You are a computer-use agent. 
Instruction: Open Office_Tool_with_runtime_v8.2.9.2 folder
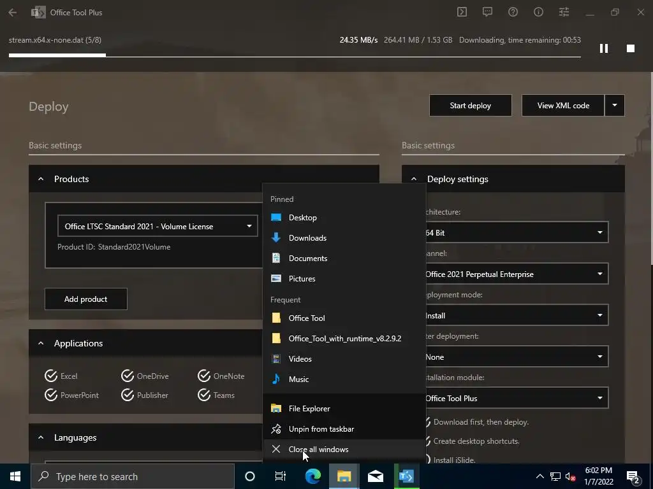344,339
